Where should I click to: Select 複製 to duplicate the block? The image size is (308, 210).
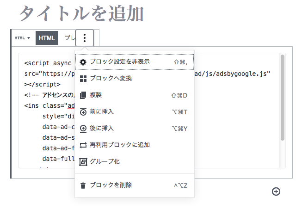click(x=135, y=95)
